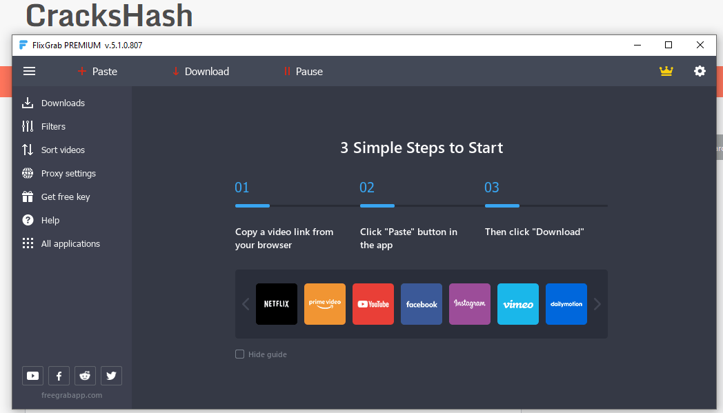The image size is (723, 413).
Task: Click step number 02 in the guide
Action: pyautogui.click(x=367, y=188)
